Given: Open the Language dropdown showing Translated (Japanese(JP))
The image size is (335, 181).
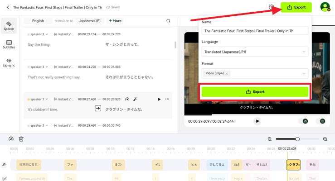Looking at the screenshot, I should point(255,52).
